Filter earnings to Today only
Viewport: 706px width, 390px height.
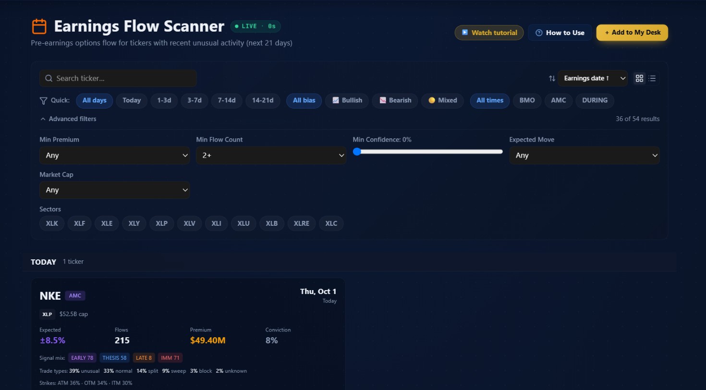click(132, 100)
